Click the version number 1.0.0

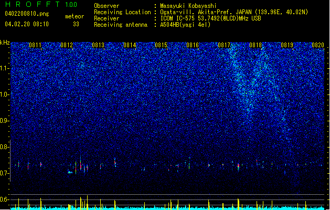[x=71, y=5]
